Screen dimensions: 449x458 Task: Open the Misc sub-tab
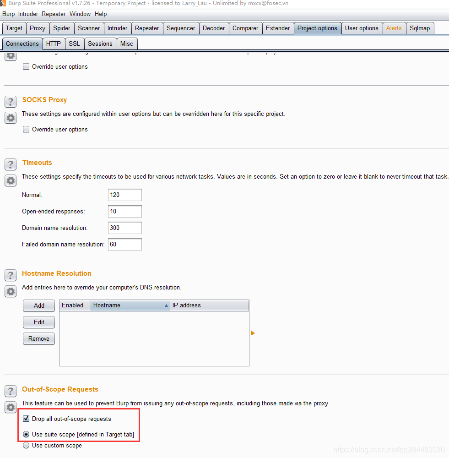coord(127,44)
